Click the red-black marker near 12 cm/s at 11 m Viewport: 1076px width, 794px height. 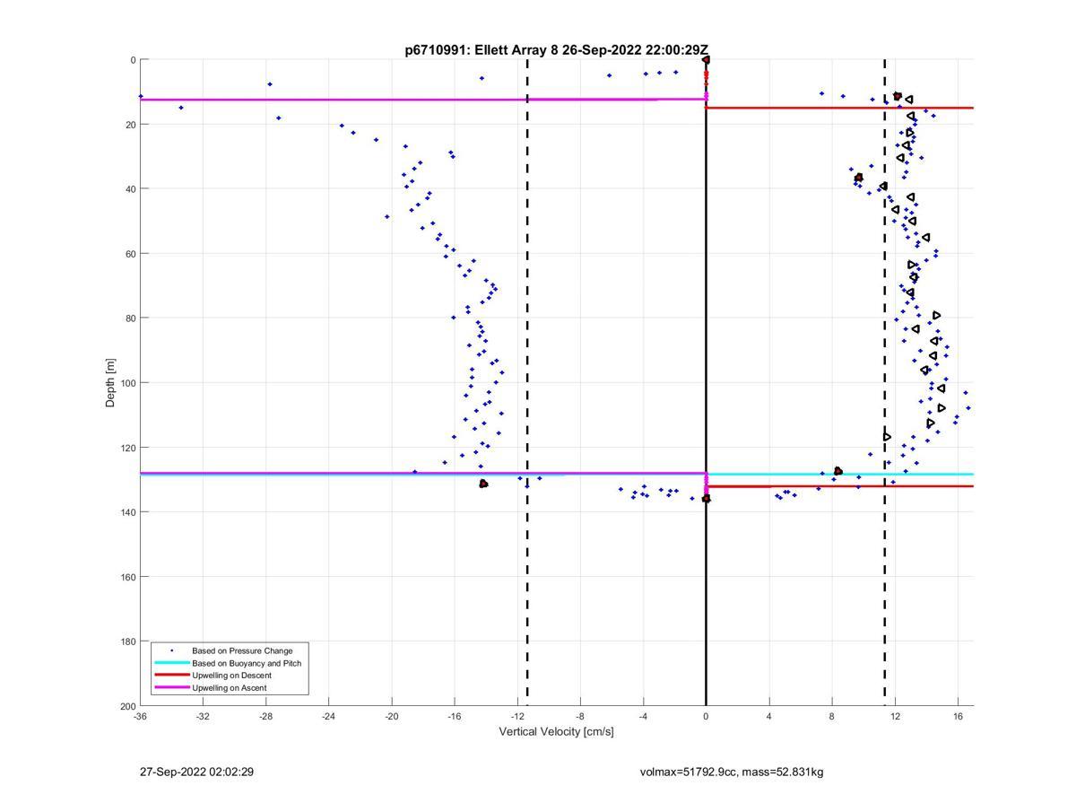(898, 96)
